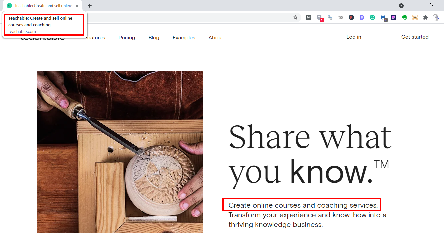The width and height of the screenshot is (444, 233).
Task: Click the chain link extension icon
Action: [330, 17]
